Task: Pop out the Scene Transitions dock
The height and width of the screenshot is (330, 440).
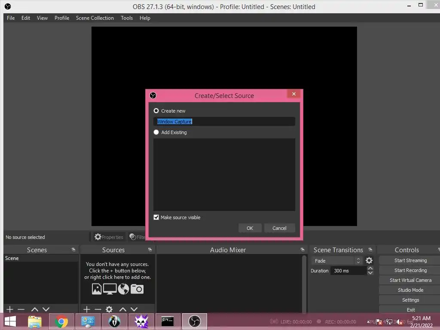Action: tap(370, 250)
